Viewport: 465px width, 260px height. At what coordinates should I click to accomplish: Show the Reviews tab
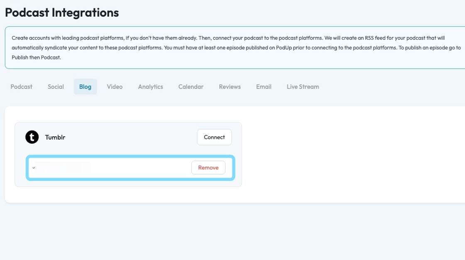pos(230,87)
